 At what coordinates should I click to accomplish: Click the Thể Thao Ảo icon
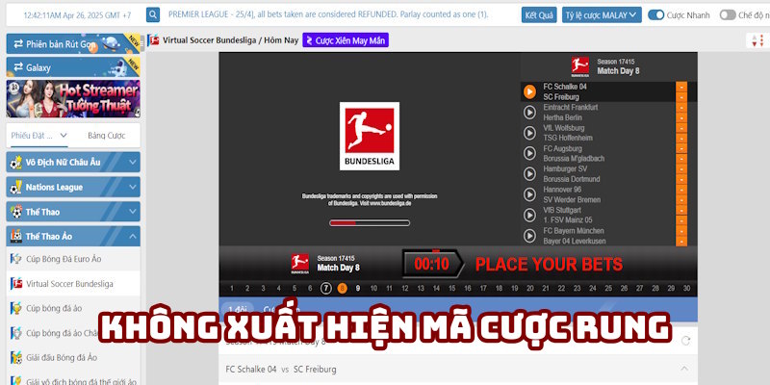(x=16, y=236)
